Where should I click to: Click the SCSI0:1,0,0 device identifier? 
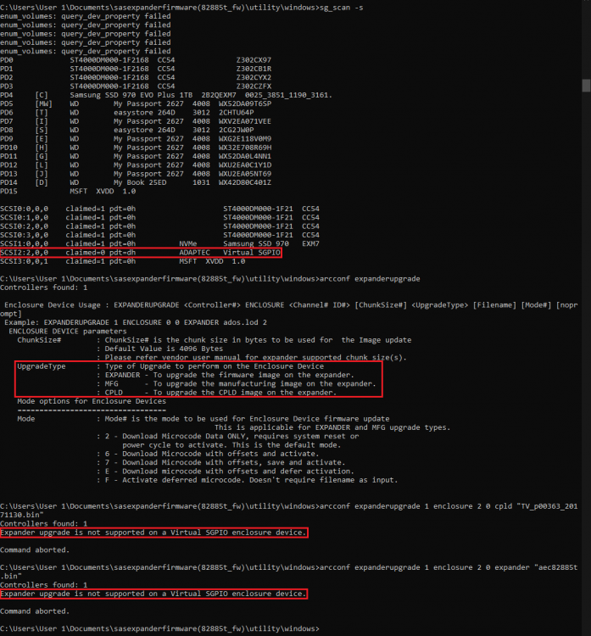pyautogui.click(x=24, y=217)
